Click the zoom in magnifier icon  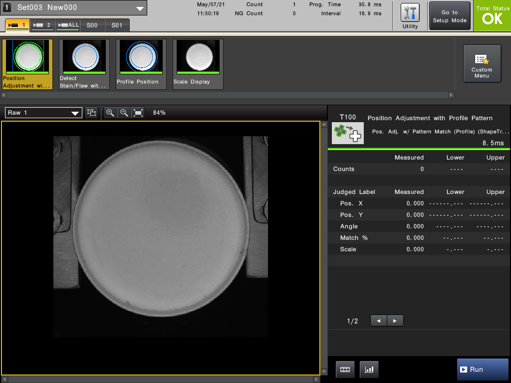(x=110, y=113)
